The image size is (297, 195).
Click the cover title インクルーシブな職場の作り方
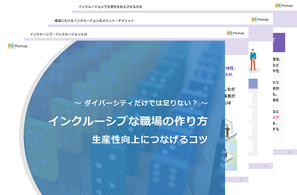pos(128,121)
